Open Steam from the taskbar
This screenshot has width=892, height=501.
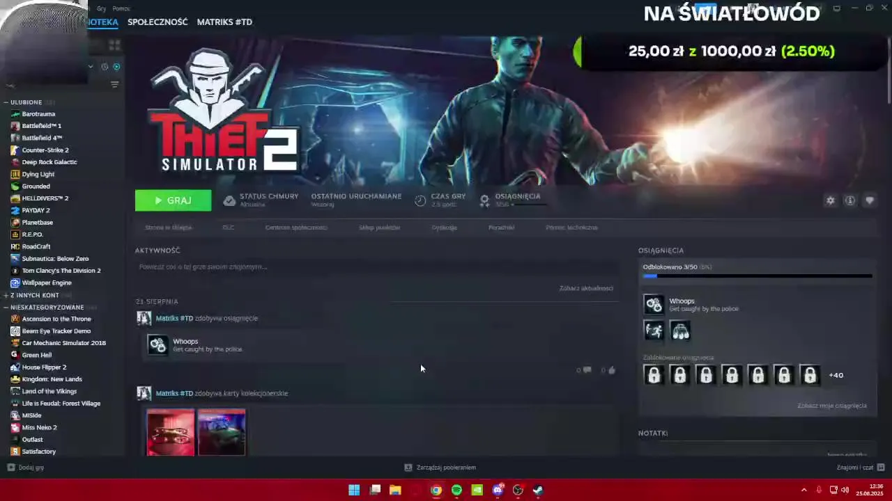pyautogui.click(x=538, y=490)
